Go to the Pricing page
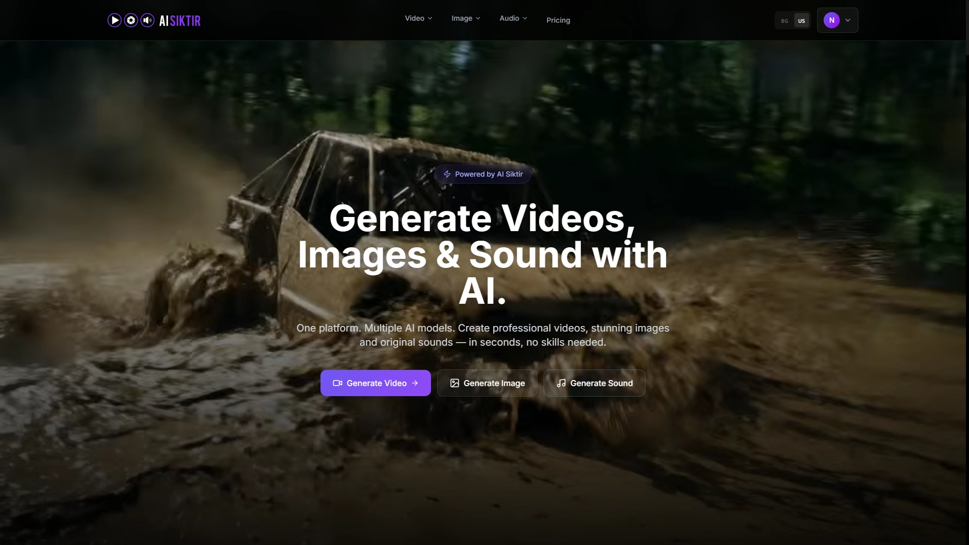 (558, 20)
